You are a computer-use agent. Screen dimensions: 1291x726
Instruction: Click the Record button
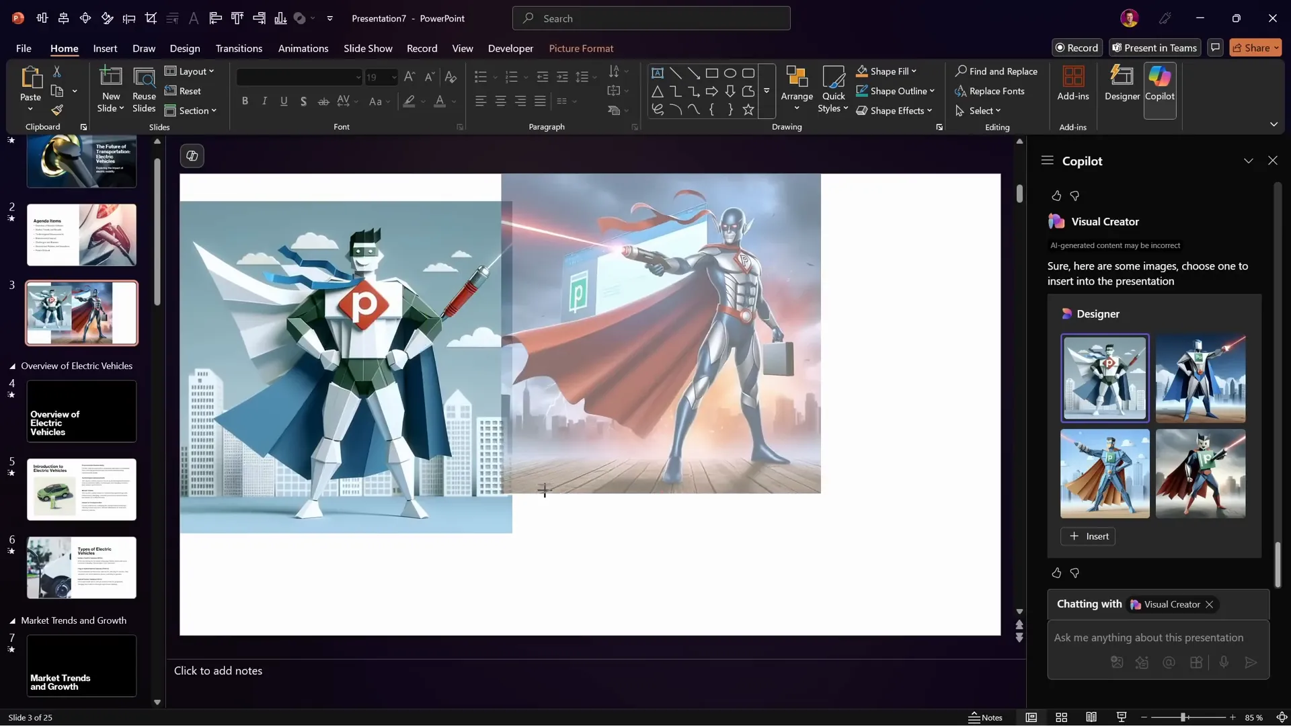click(x=1077, y=48)
